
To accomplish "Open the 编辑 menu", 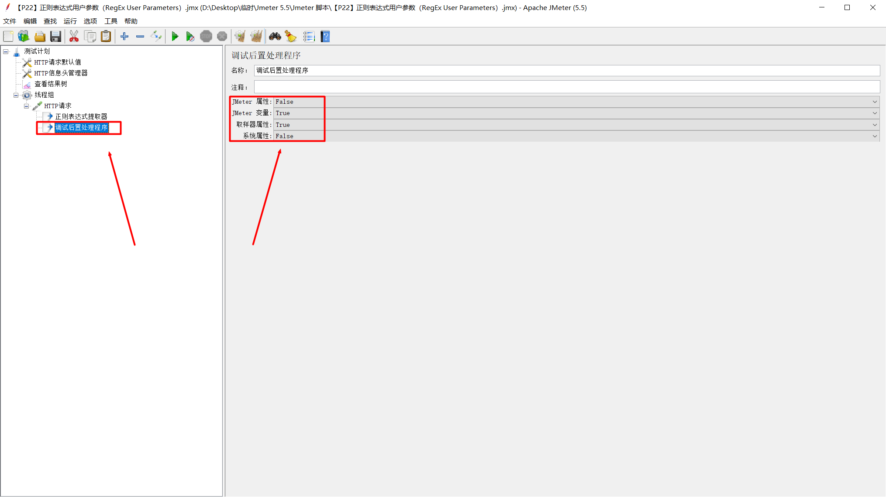I will pyautogui.click(x=30, y=21).
